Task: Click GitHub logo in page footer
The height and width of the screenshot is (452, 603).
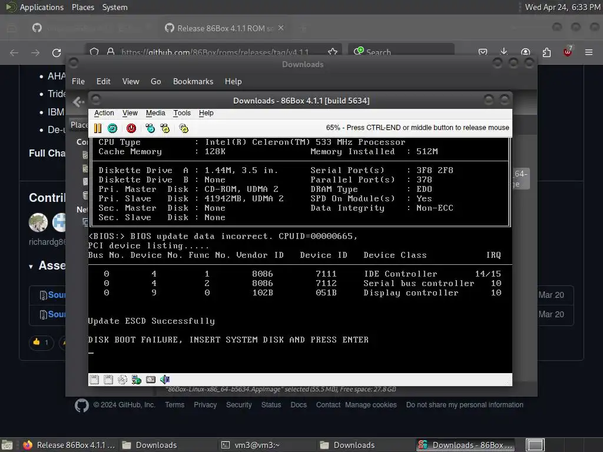Action: click(81, 406)
